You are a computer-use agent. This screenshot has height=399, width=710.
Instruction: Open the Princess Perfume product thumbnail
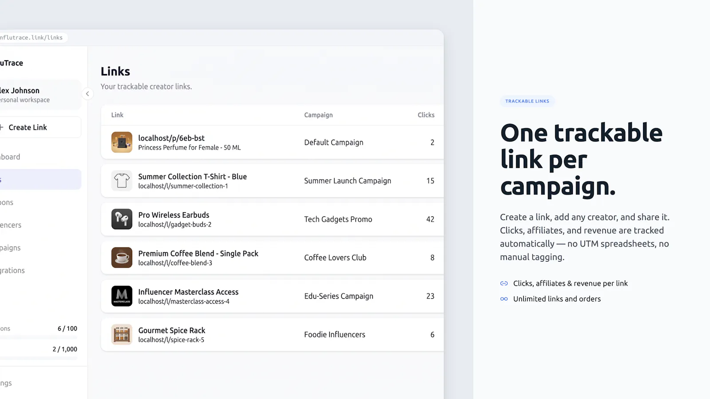[122, 142]
